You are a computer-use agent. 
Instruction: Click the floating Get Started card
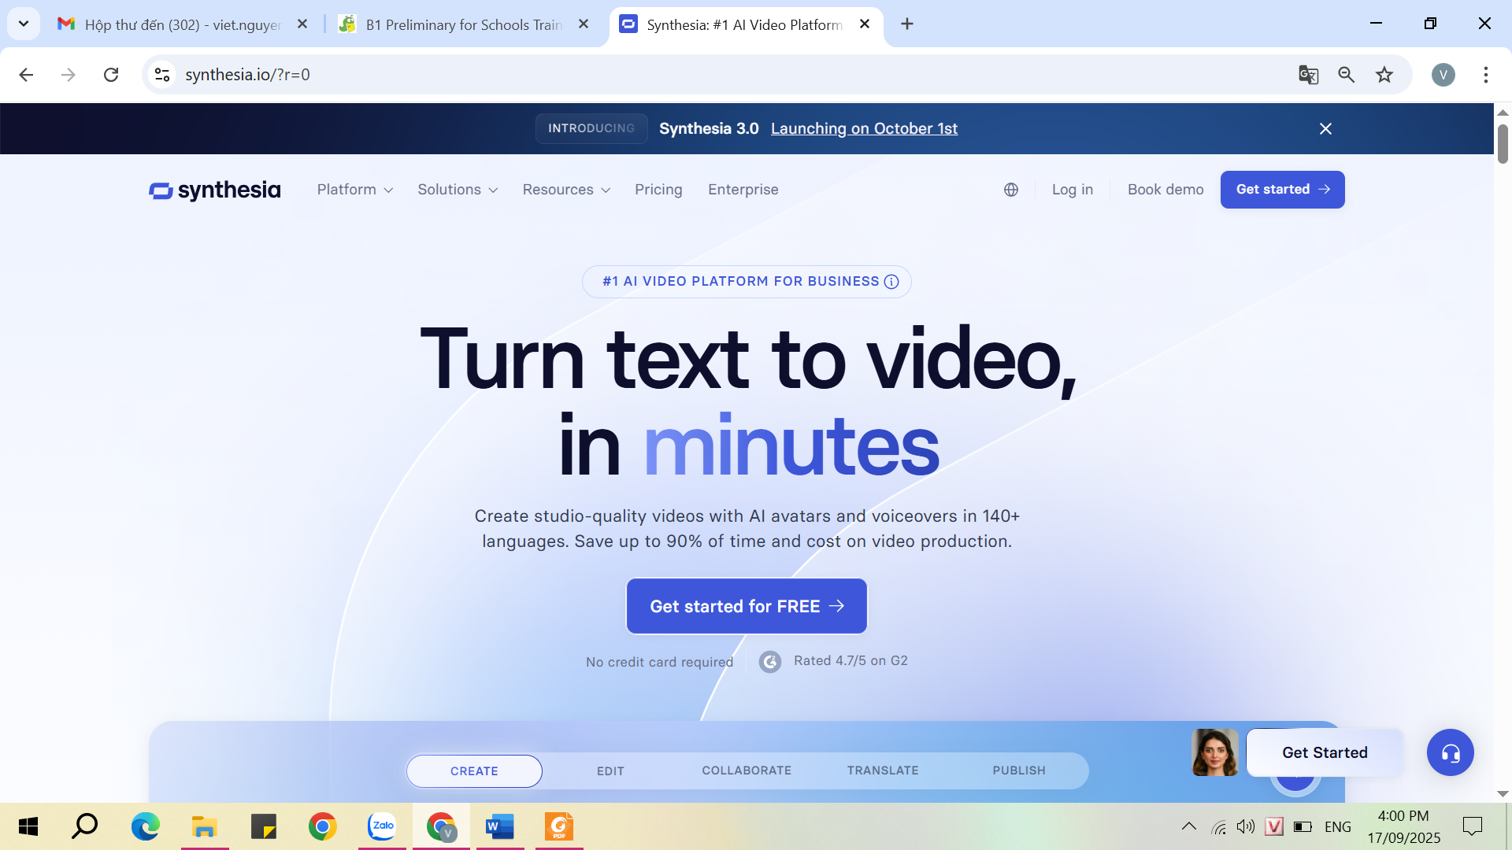[x=1325, y=752]
